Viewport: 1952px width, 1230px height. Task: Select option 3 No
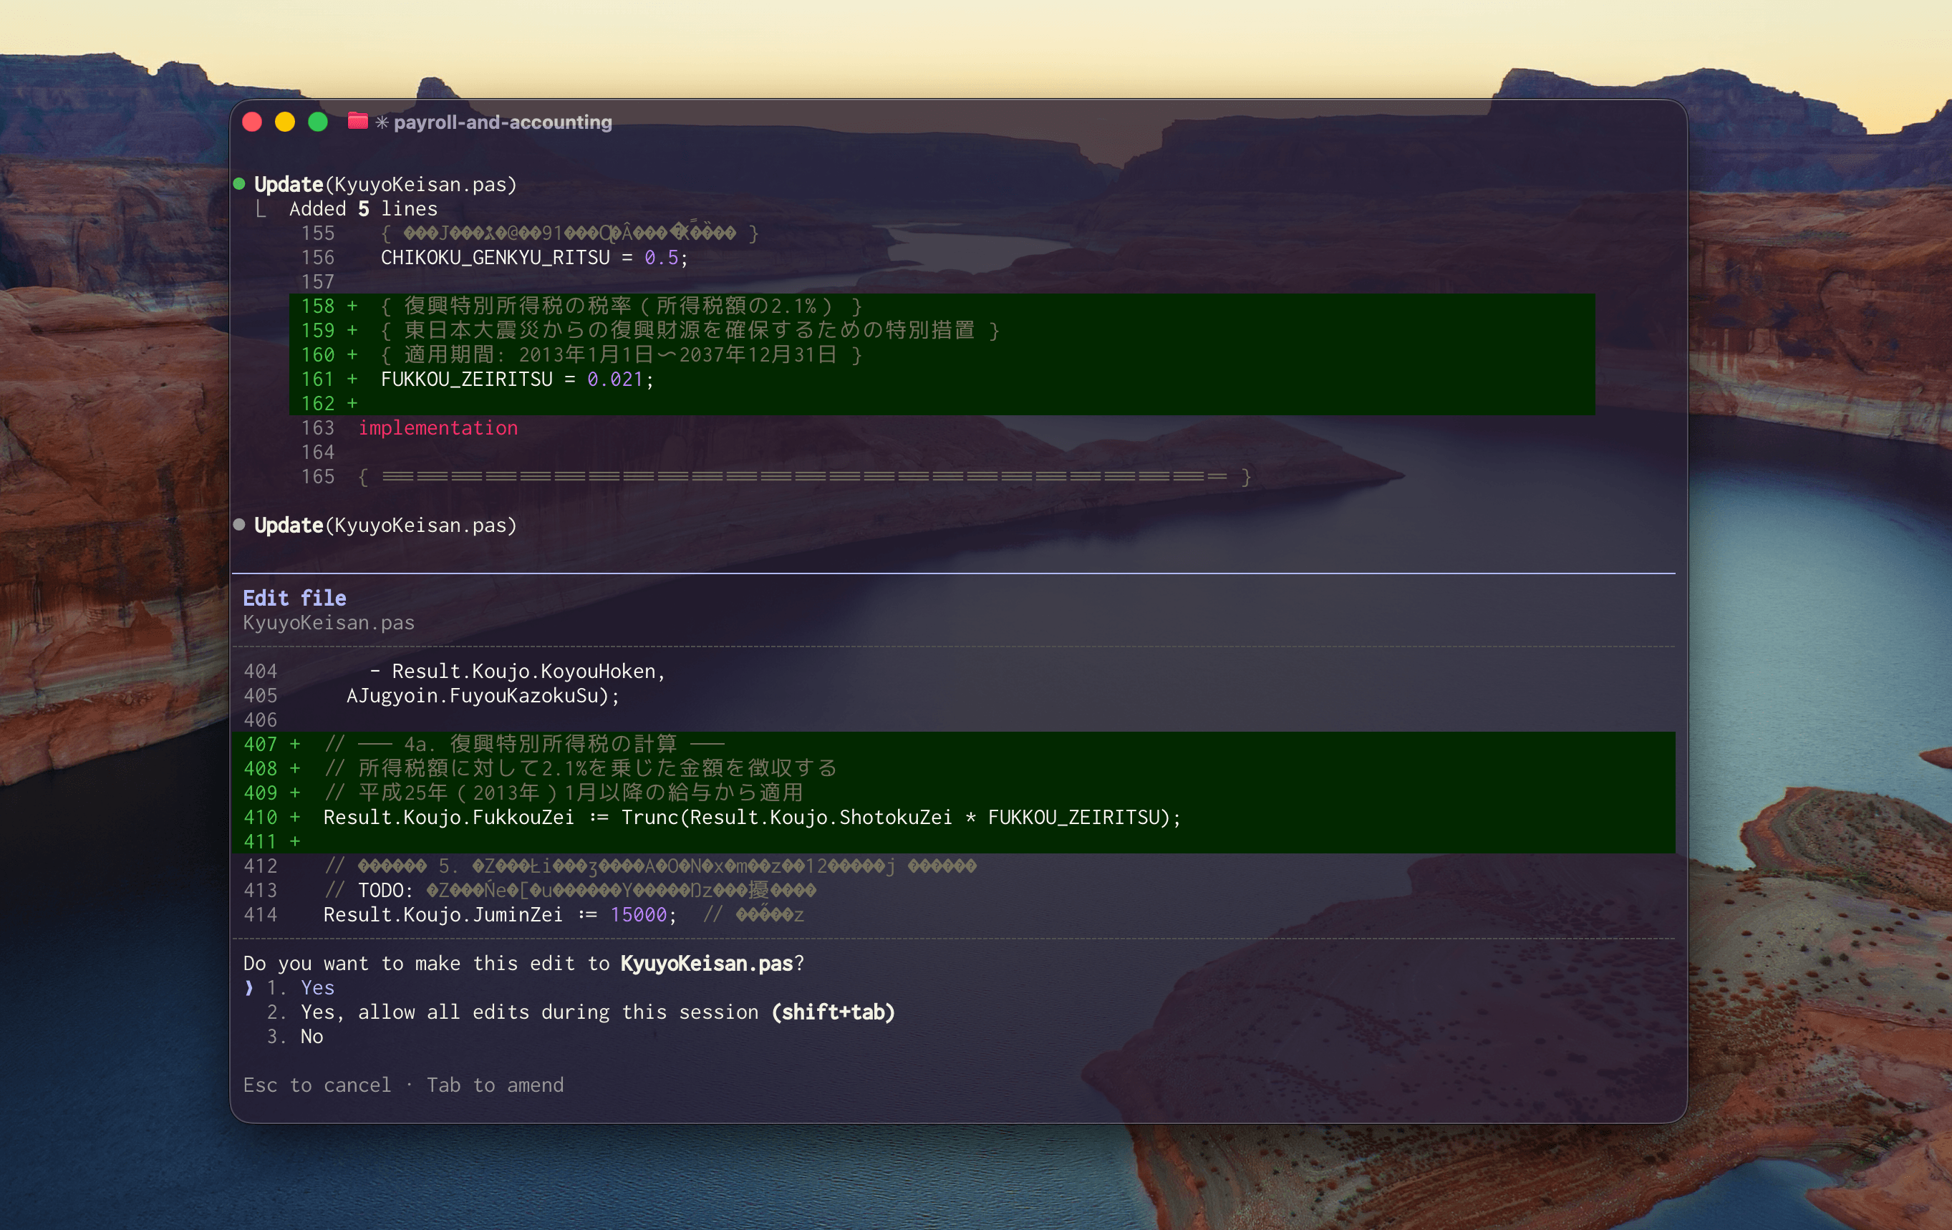[x=311, y=1037]
